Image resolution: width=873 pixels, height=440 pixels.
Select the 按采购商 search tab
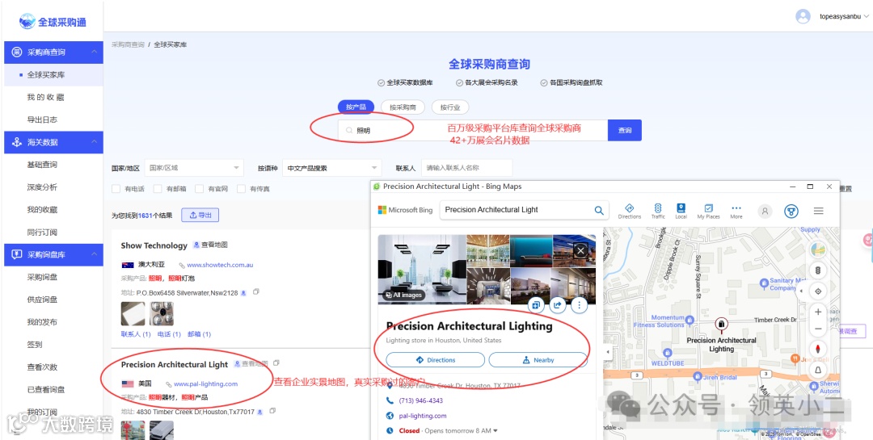pos(403,107)
